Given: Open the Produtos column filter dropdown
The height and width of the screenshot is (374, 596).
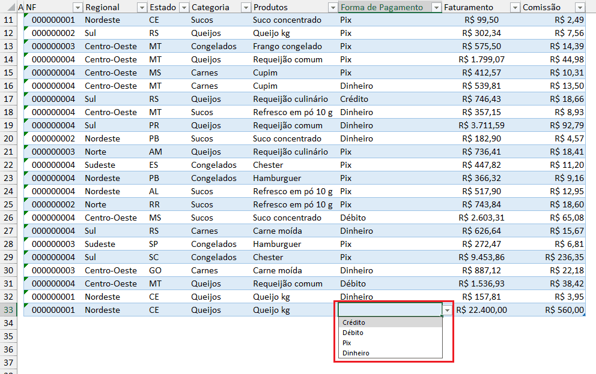Looking at the screenshot, I should click(x=333, y=7).
